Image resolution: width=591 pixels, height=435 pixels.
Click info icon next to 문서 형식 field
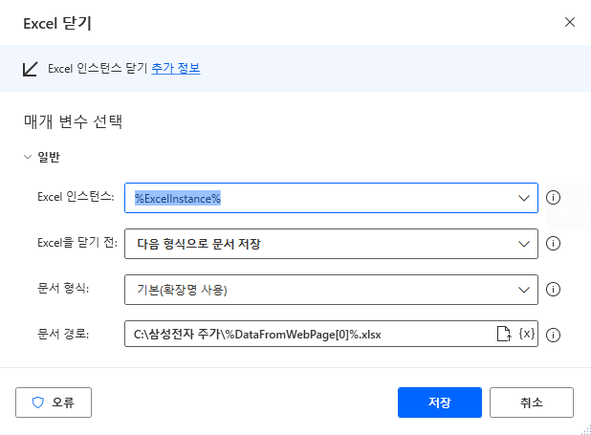pyautogui.click(x=553, y=290)
